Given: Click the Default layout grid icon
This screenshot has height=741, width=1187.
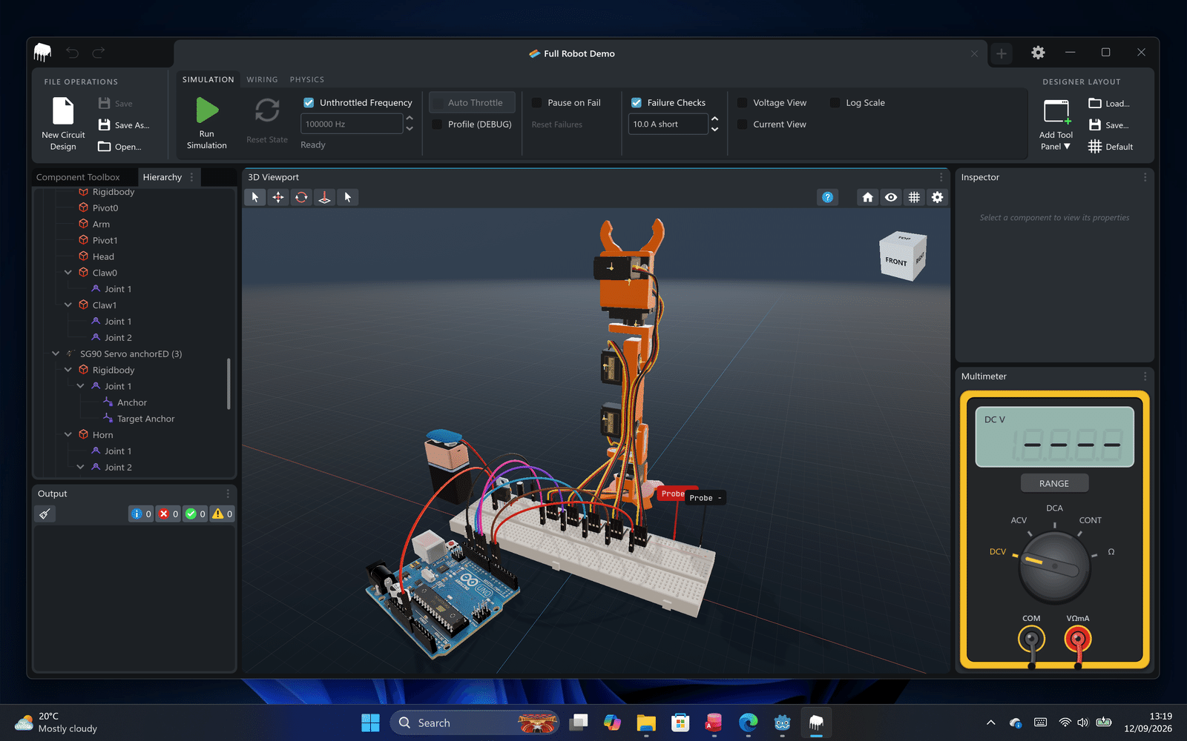Looking at the screenshot, I should coord(1095,147).
